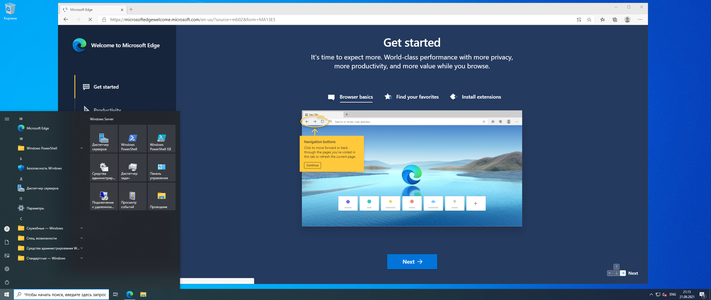This screenshot has height=300, width=711.
Task: Open power options in Start menu
Action: (7, 282)
